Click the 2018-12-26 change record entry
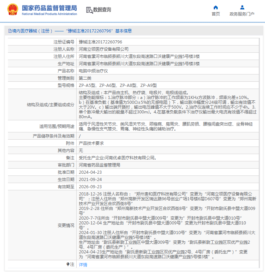The image size is (265, 272). coord(168,199)
